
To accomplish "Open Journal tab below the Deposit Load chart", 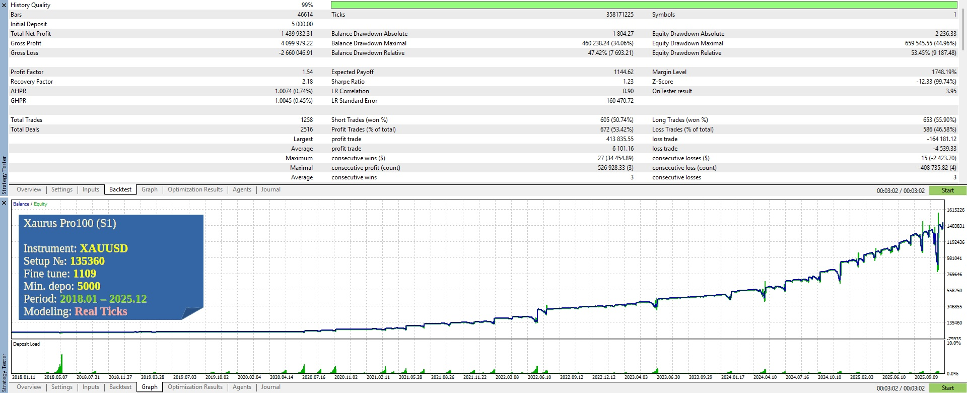I will 270,387.
